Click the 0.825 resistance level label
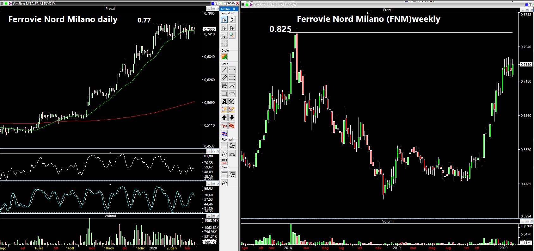534x251 pixels. pyautogui.click(x=280, y=29)
